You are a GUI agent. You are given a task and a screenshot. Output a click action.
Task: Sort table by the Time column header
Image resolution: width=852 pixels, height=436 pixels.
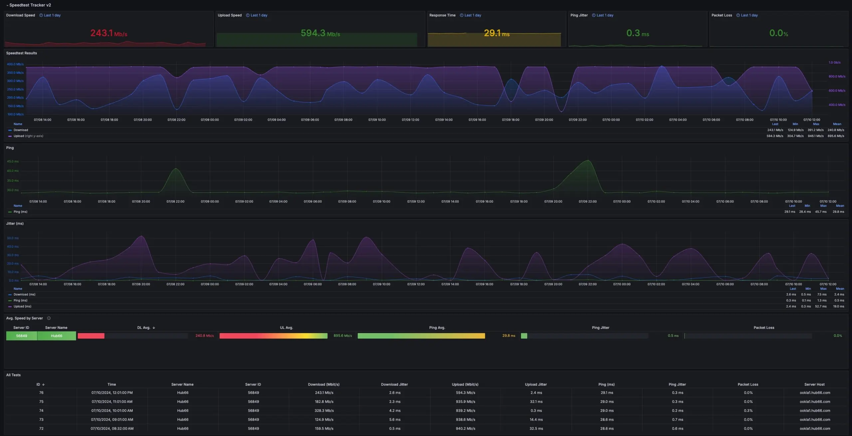pos(111,384)
